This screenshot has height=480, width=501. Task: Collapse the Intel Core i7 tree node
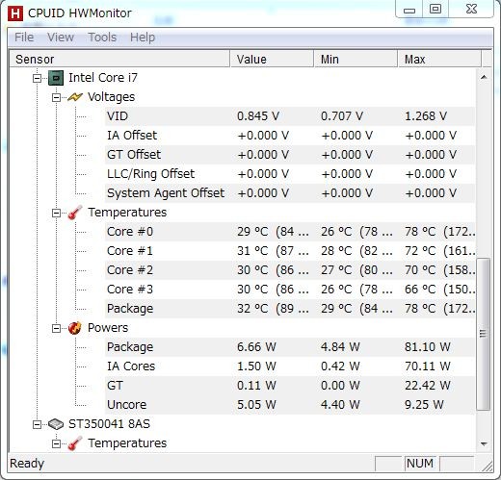click(x=37, y=78)
